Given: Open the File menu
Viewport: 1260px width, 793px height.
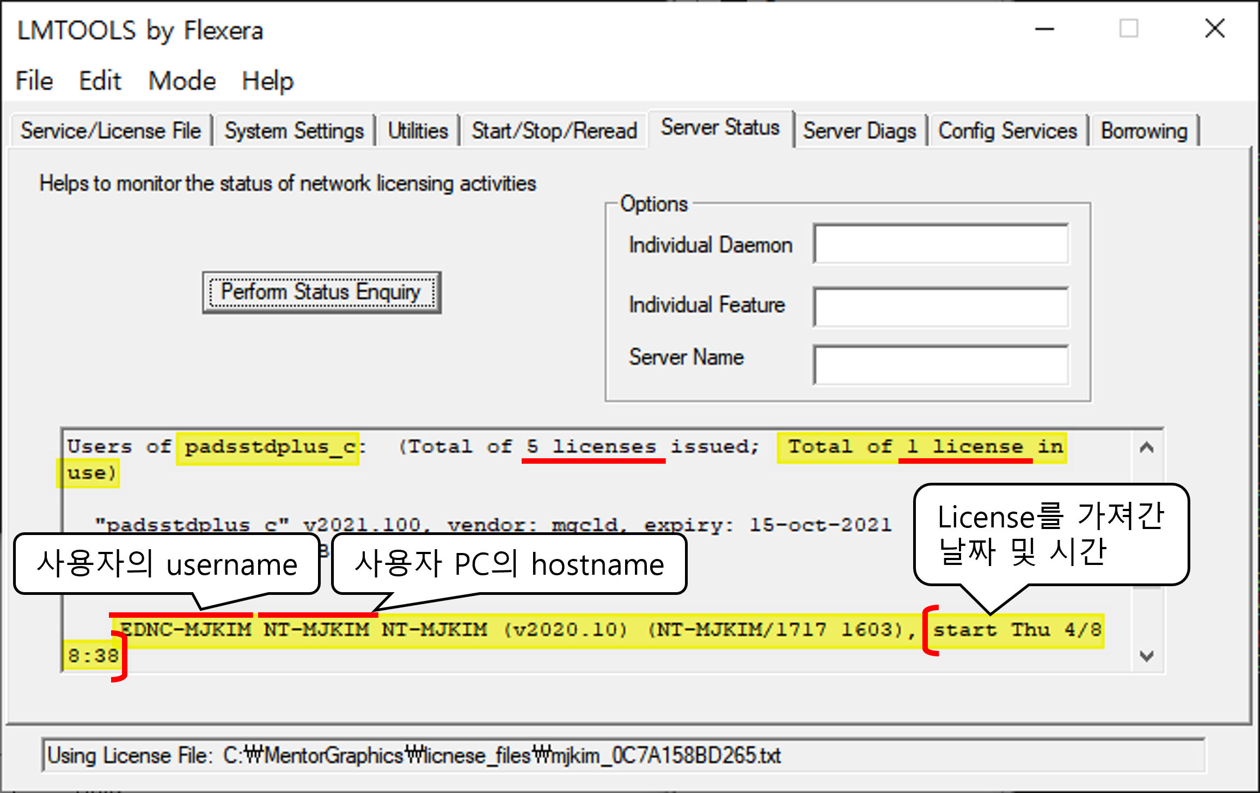Looking at the screenshot, I should pos(34,82).
